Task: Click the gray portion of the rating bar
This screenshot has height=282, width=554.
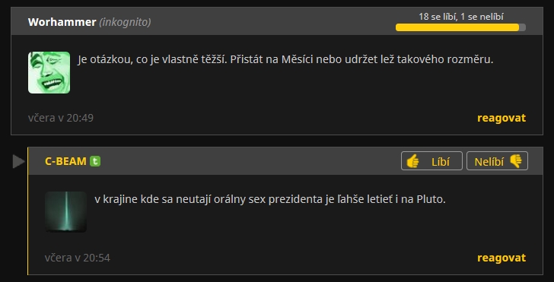Action: pos(523,27)
